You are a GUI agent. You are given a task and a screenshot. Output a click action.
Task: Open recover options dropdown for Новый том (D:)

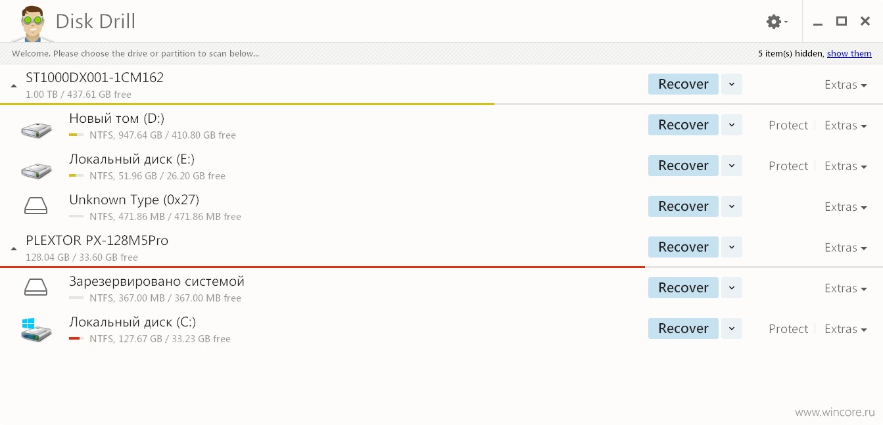[732, 125]
